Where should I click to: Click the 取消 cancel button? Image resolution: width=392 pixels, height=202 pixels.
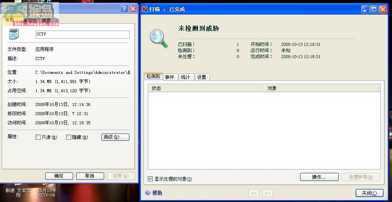tap(90, 176)
